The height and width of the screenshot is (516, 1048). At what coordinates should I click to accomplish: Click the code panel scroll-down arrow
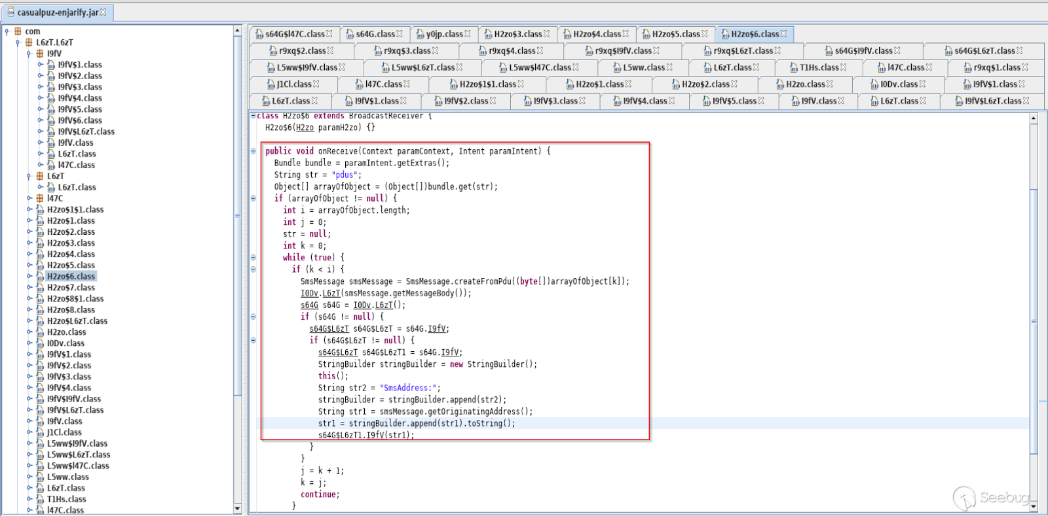click(x=1034, y=506)
